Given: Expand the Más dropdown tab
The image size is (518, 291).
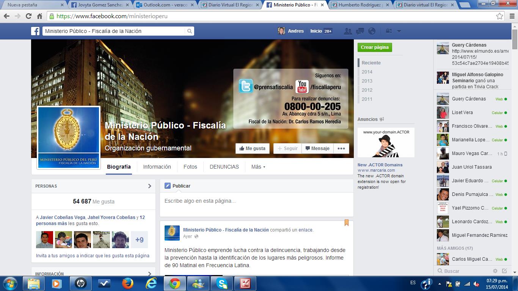Looking at the screenshot, I should click(258, 167).
